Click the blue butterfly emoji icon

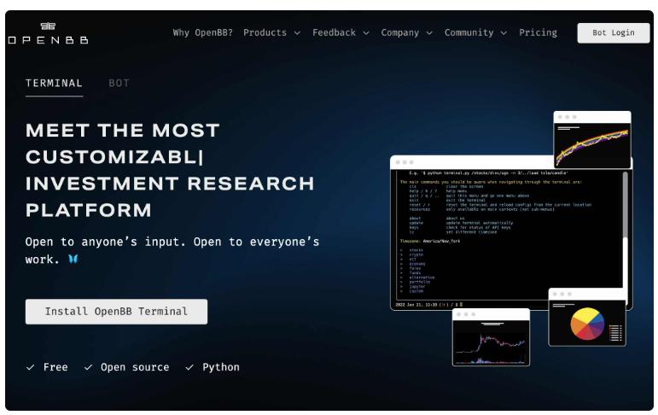(73, 259)
